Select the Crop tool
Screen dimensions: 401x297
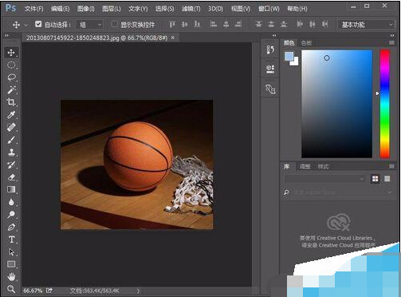[x=11, y=102]
